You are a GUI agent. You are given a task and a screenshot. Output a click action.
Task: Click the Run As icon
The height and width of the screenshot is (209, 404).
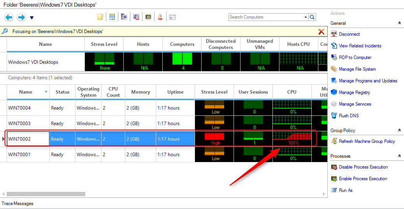click(334, 190)
